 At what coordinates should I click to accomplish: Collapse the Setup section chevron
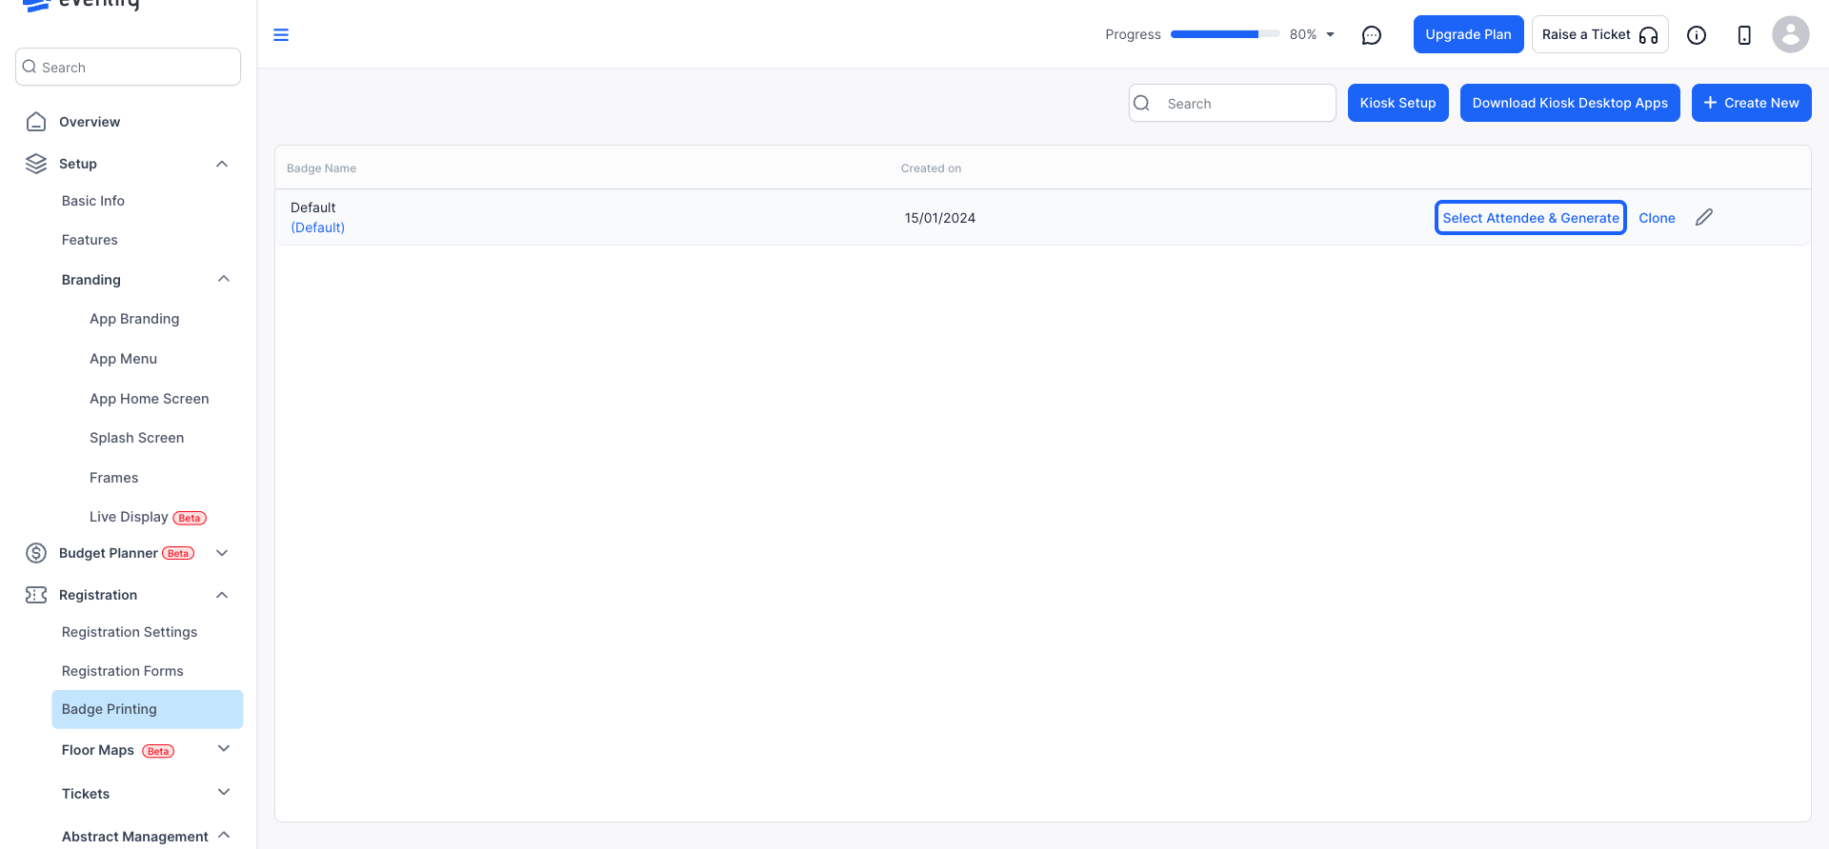(222, 164)
